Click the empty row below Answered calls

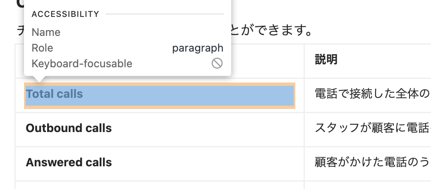159,185
